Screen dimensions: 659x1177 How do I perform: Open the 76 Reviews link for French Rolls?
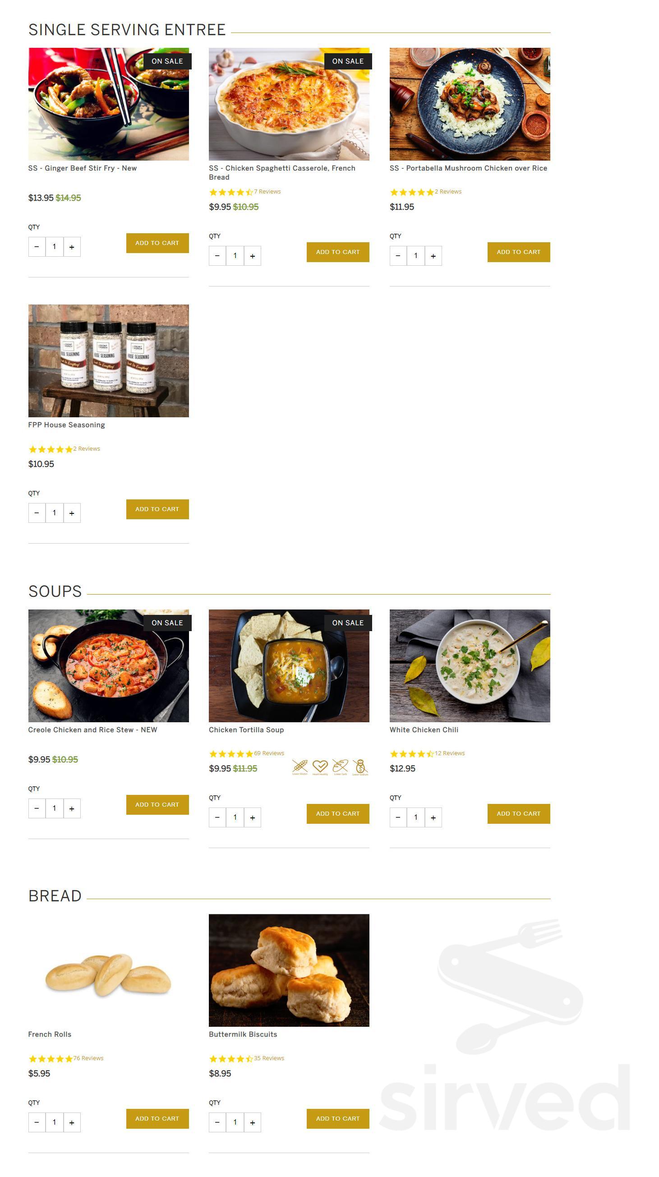coord(88,1058)
